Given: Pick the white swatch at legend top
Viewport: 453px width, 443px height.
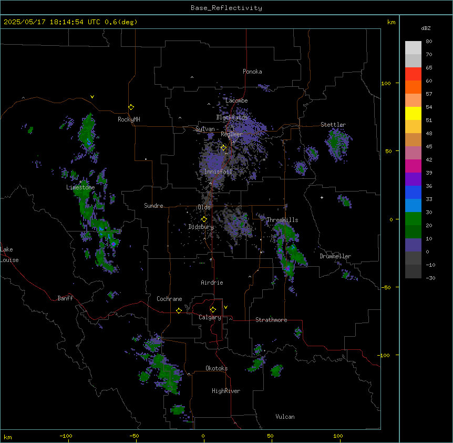Looking at the screenshot, I should point(413,48).
